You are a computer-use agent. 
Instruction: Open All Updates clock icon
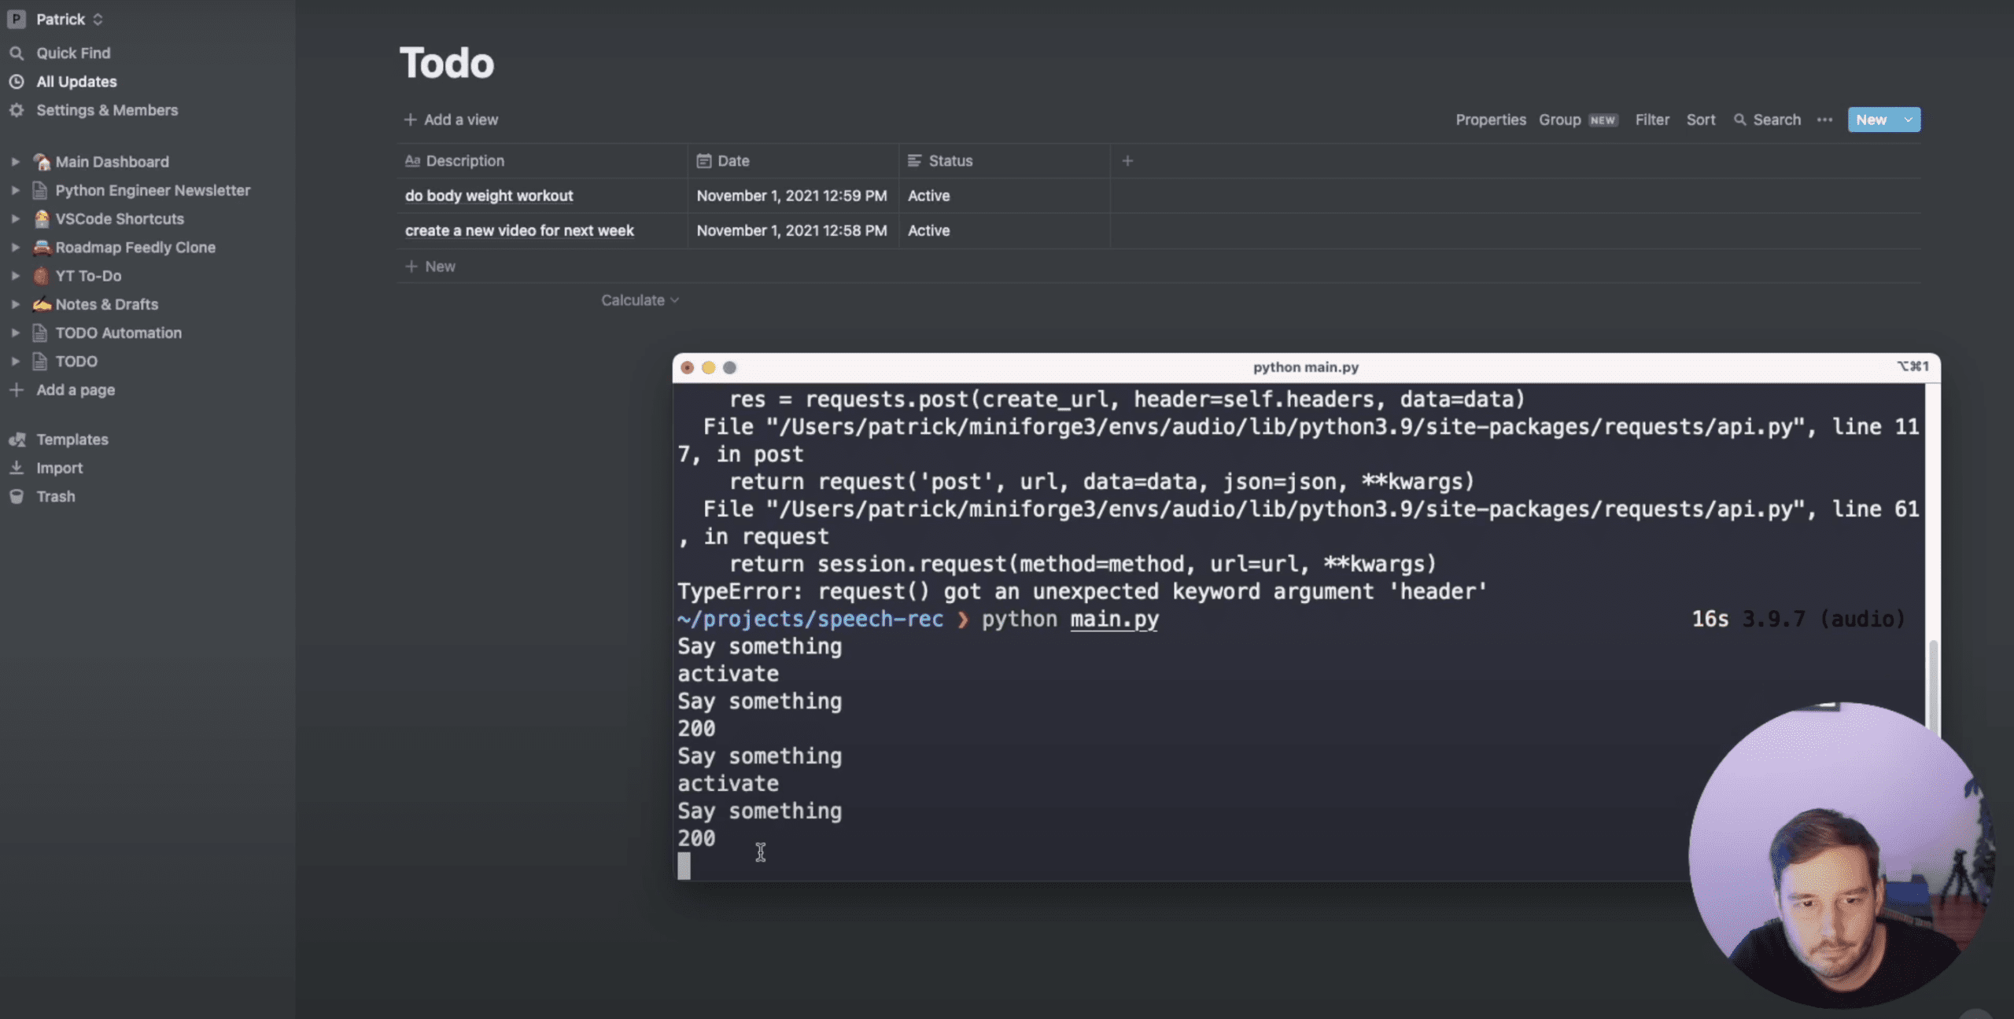click(17, 82)
